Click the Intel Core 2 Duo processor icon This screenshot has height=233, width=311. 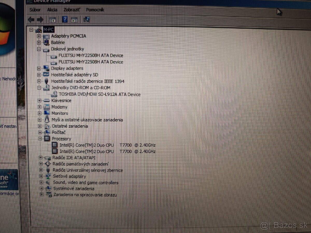click(x=55, y=145)
